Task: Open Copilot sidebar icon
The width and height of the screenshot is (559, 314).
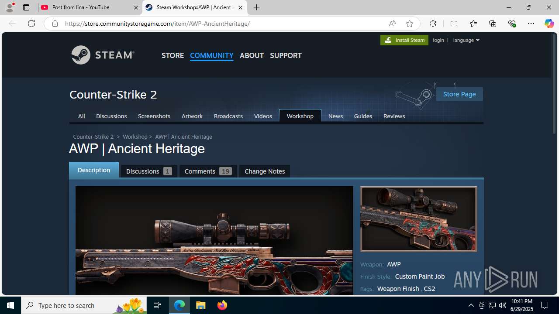Action: [x=549, y=24]
